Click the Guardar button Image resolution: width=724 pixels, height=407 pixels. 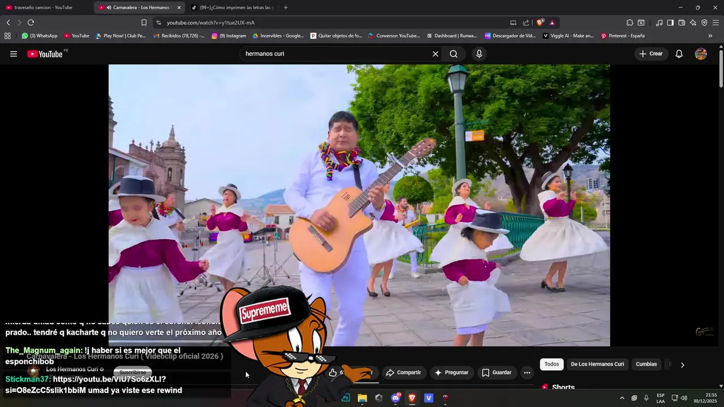(x=497, y=373)
